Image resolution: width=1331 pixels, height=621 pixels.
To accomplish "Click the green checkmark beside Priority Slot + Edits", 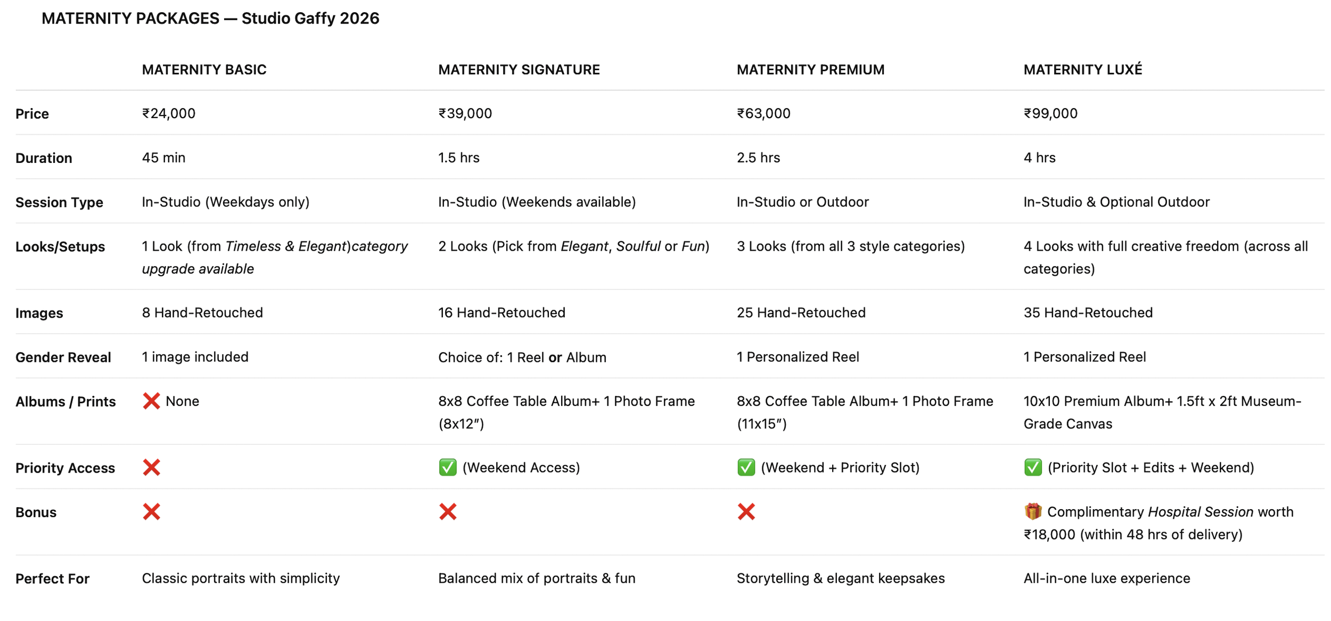I will [x=1032, y=468].
